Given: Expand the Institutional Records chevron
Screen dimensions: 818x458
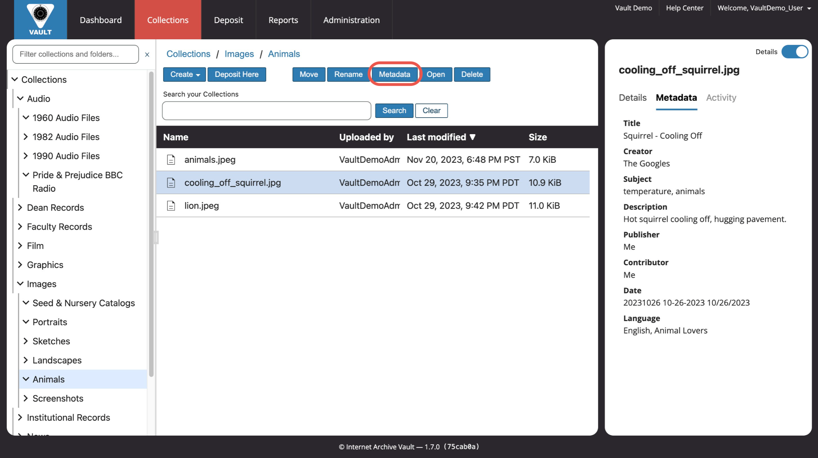Looking at the screenshot, I should click(20, 417).
